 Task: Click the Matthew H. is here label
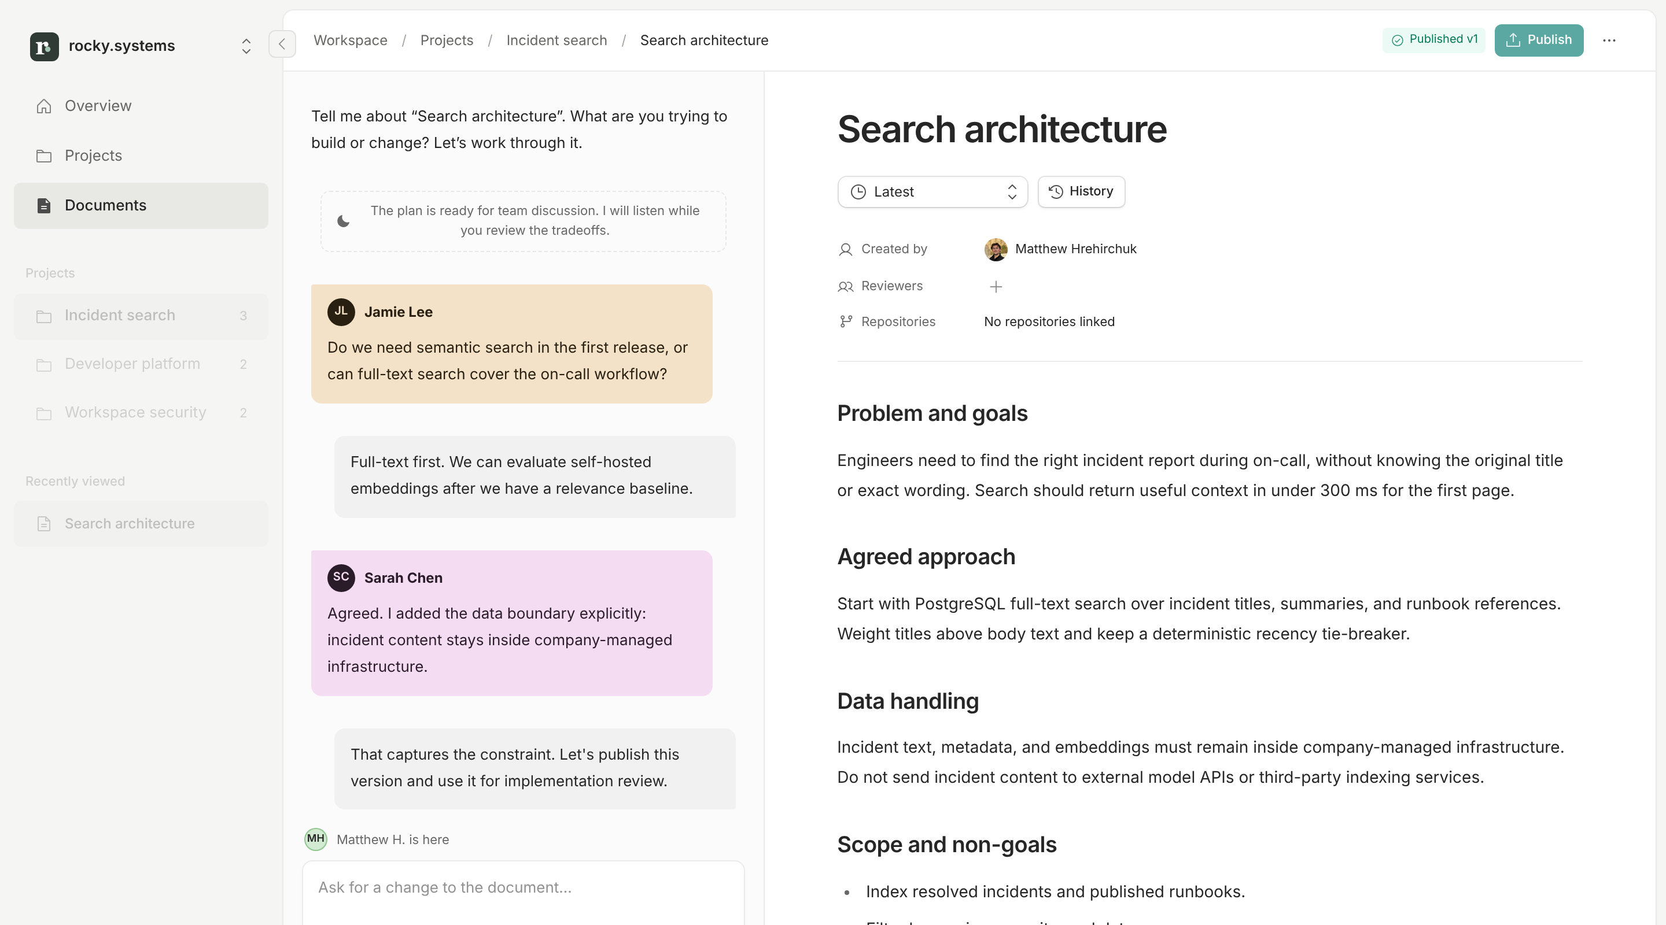pos(393,839)
